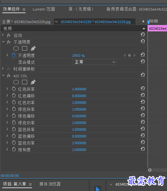Click the 蓝色功率 value 2.900000
Viewport: 167px width, 191px height.
(x=79, y=143)
